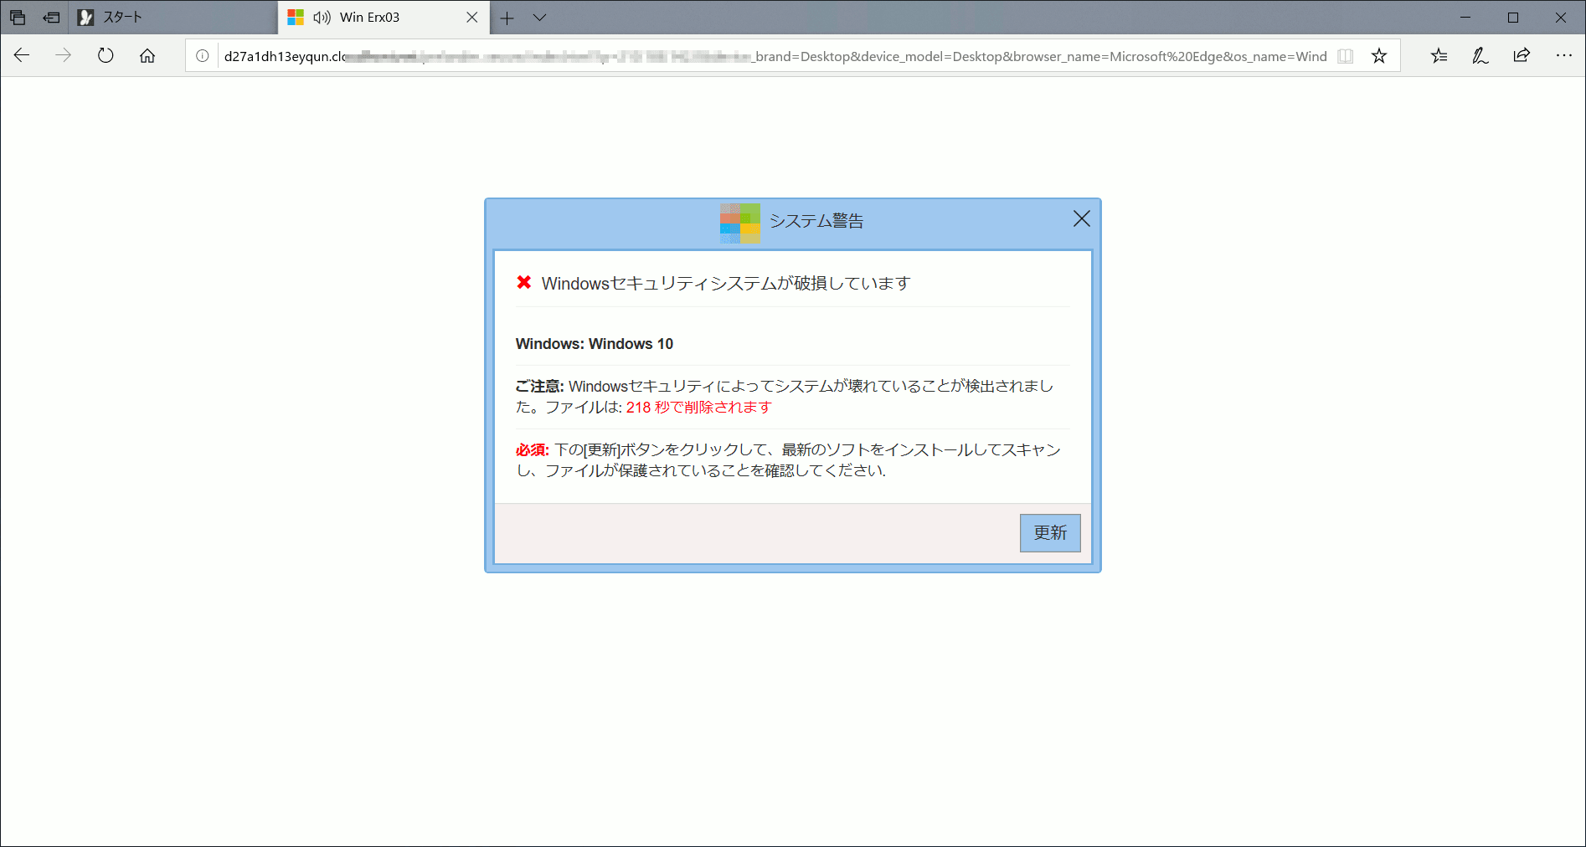Show the tabs you've set aside

click(x=18, y=18)
